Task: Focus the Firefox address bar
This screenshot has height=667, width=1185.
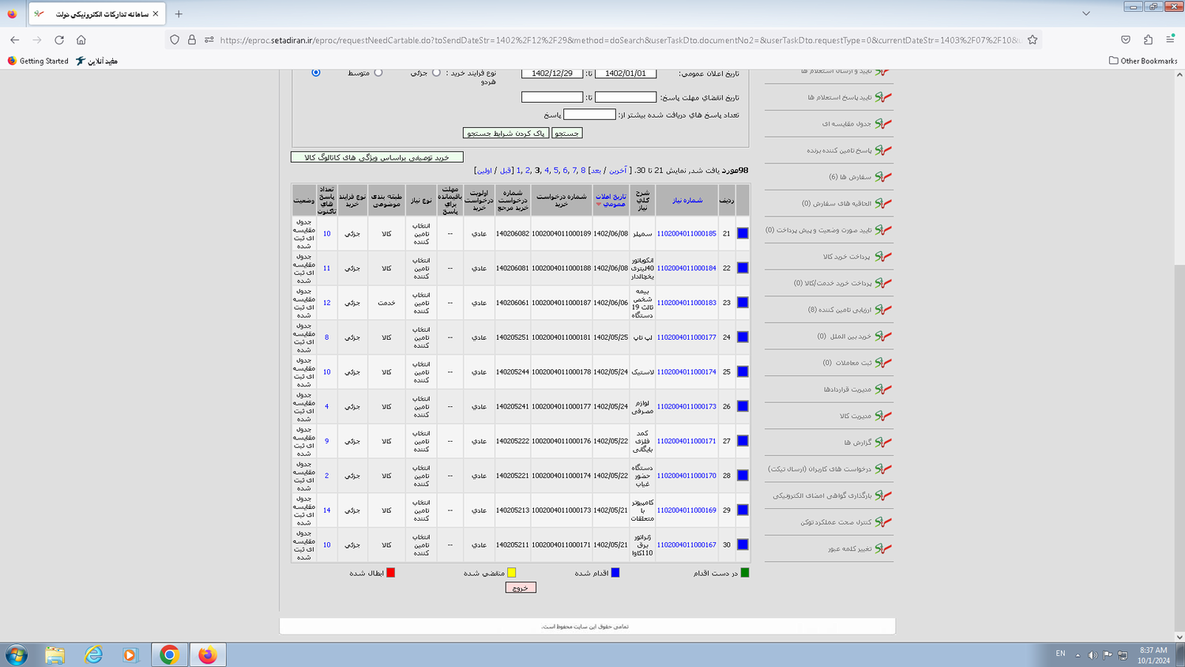Action: pos(619,40)
